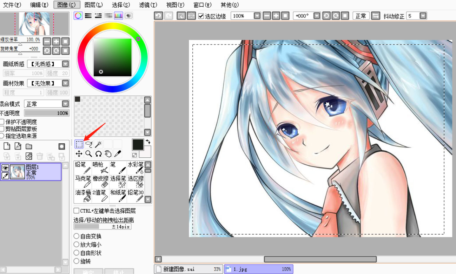
Task: Choose the 橡皮擦 eraser
Action: click(x=100, y=182)
